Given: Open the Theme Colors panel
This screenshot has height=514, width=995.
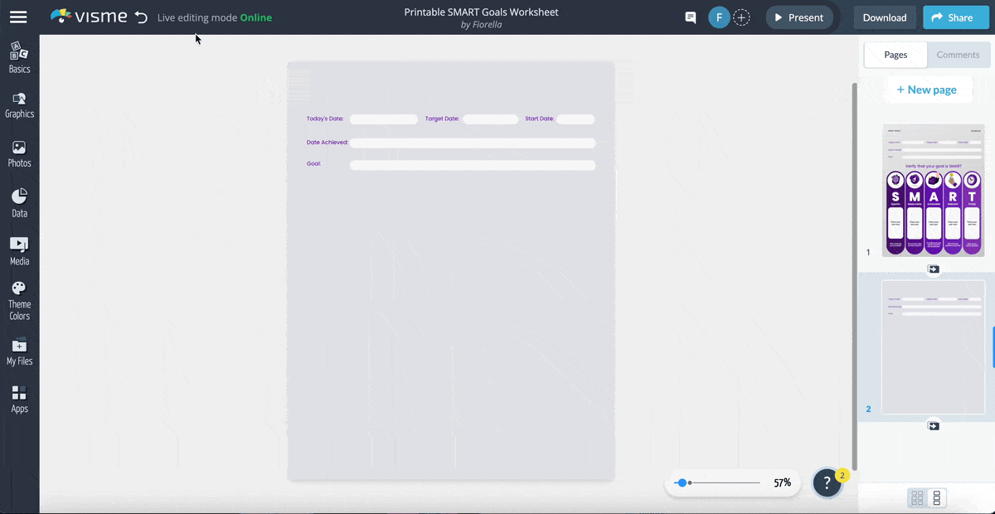Looking at the screenshot, I should click(x=19, y=300).
